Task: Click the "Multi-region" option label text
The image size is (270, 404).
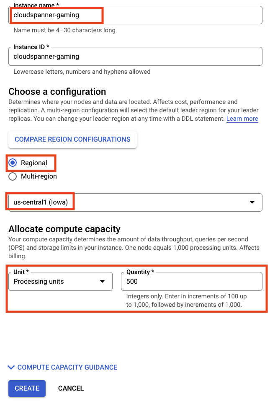Action: click(x=39, y=176)
